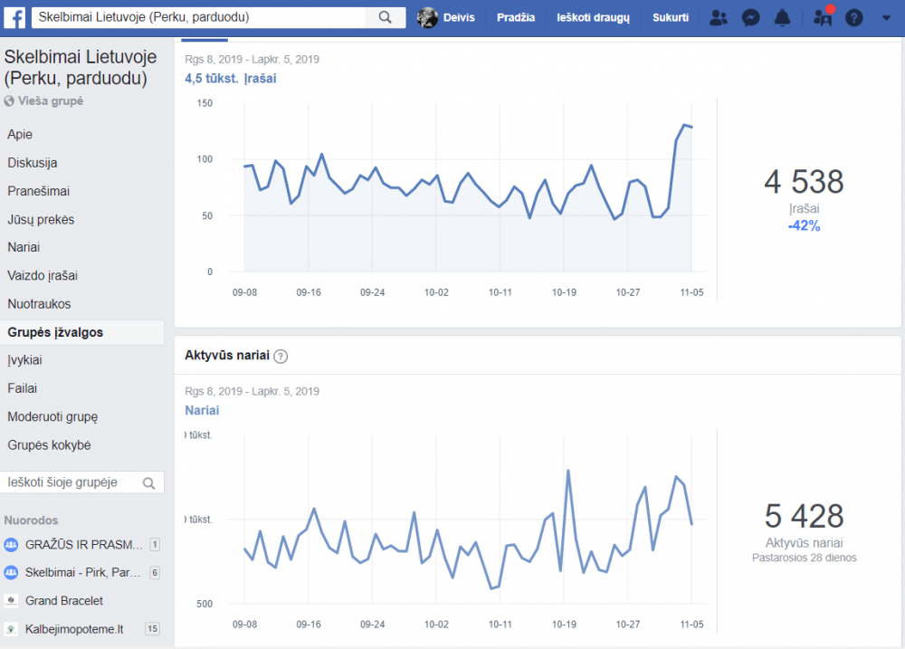The height and width of the screenshot is (649, 905).
Task: Open the Grand Bracelet shortcut link
Action: (x=64, y=600)
